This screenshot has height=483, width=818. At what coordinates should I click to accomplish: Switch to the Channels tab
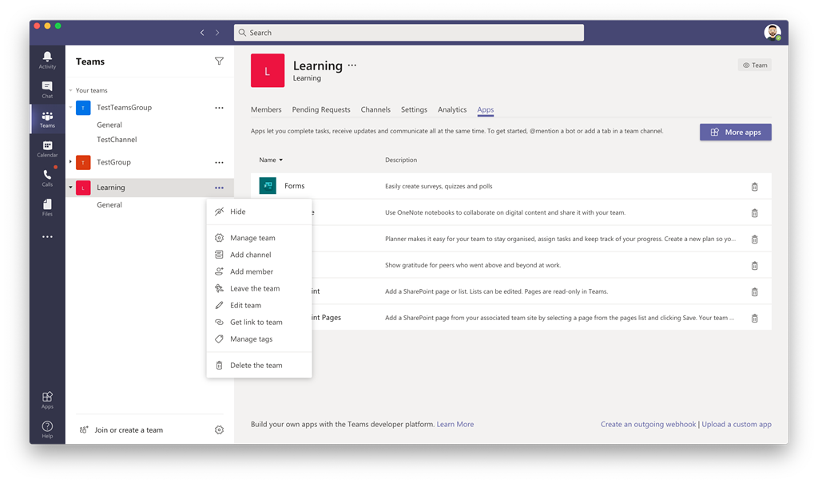375,109
